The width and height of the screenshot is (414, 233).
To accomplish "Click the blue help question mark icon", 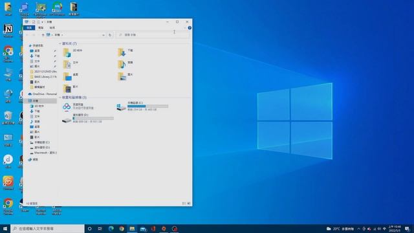I will [x=190, y=28].
